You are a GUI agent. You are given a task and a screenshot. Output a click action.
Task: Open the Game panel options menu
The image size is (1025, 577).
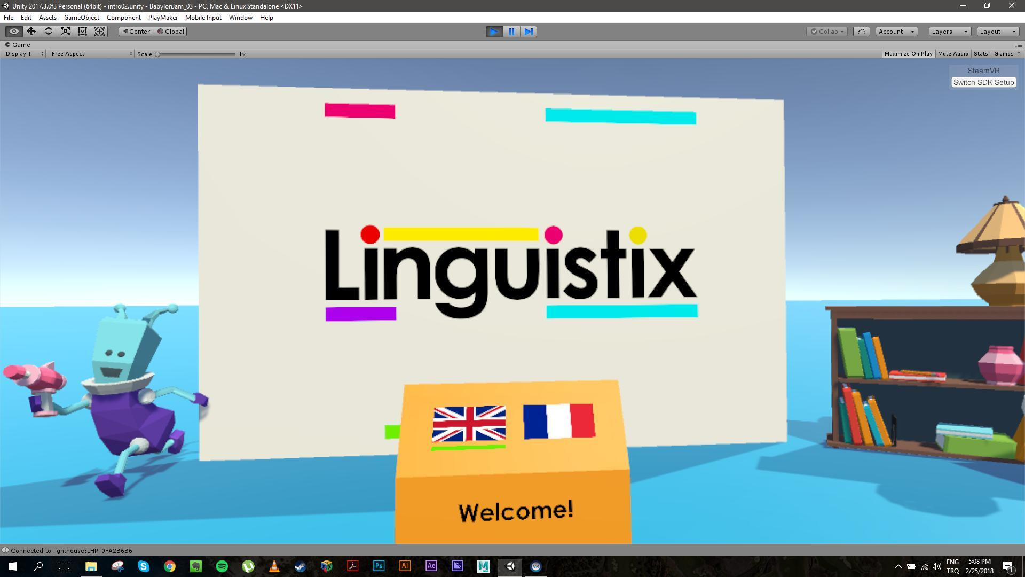coord(1019,45)
